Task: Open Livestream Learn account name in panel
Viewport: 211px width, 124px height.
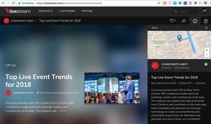Action: coord(175,64)
